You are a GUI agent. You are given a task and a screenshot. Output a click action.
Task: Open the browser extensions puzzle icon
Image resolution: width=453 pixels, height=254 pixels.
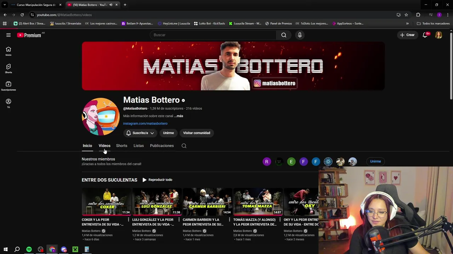point(418,15)
